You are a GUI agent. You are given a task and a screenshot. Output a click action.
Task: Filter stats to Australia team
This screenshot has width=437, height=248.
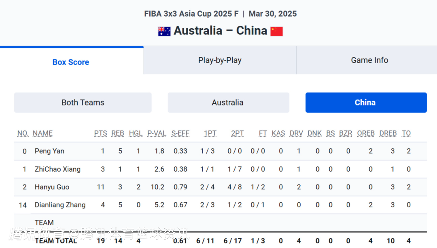point(228,103)
